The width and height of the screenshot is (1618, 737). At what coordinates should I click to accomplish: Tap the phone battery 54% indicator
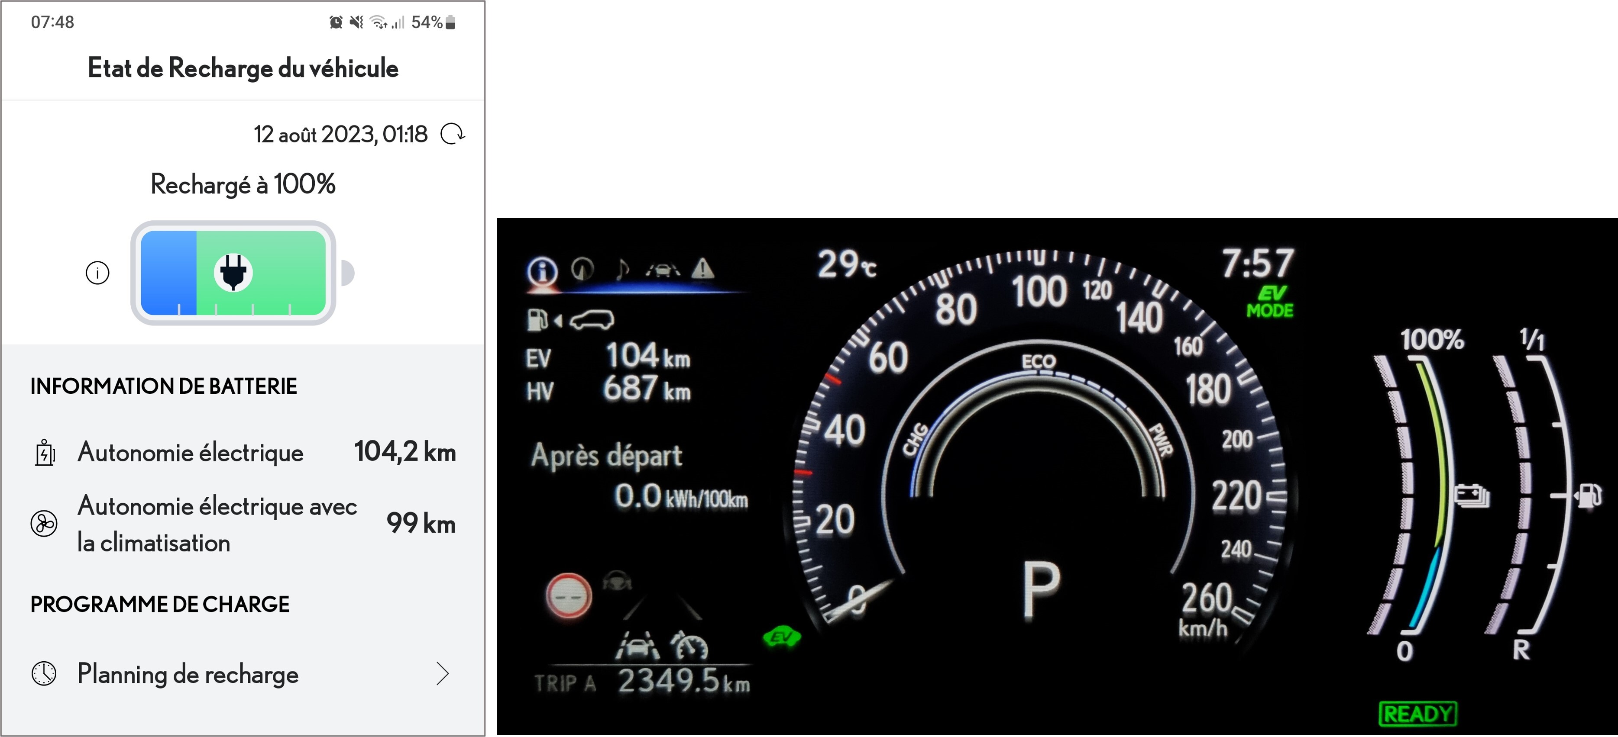click(434, 23)
